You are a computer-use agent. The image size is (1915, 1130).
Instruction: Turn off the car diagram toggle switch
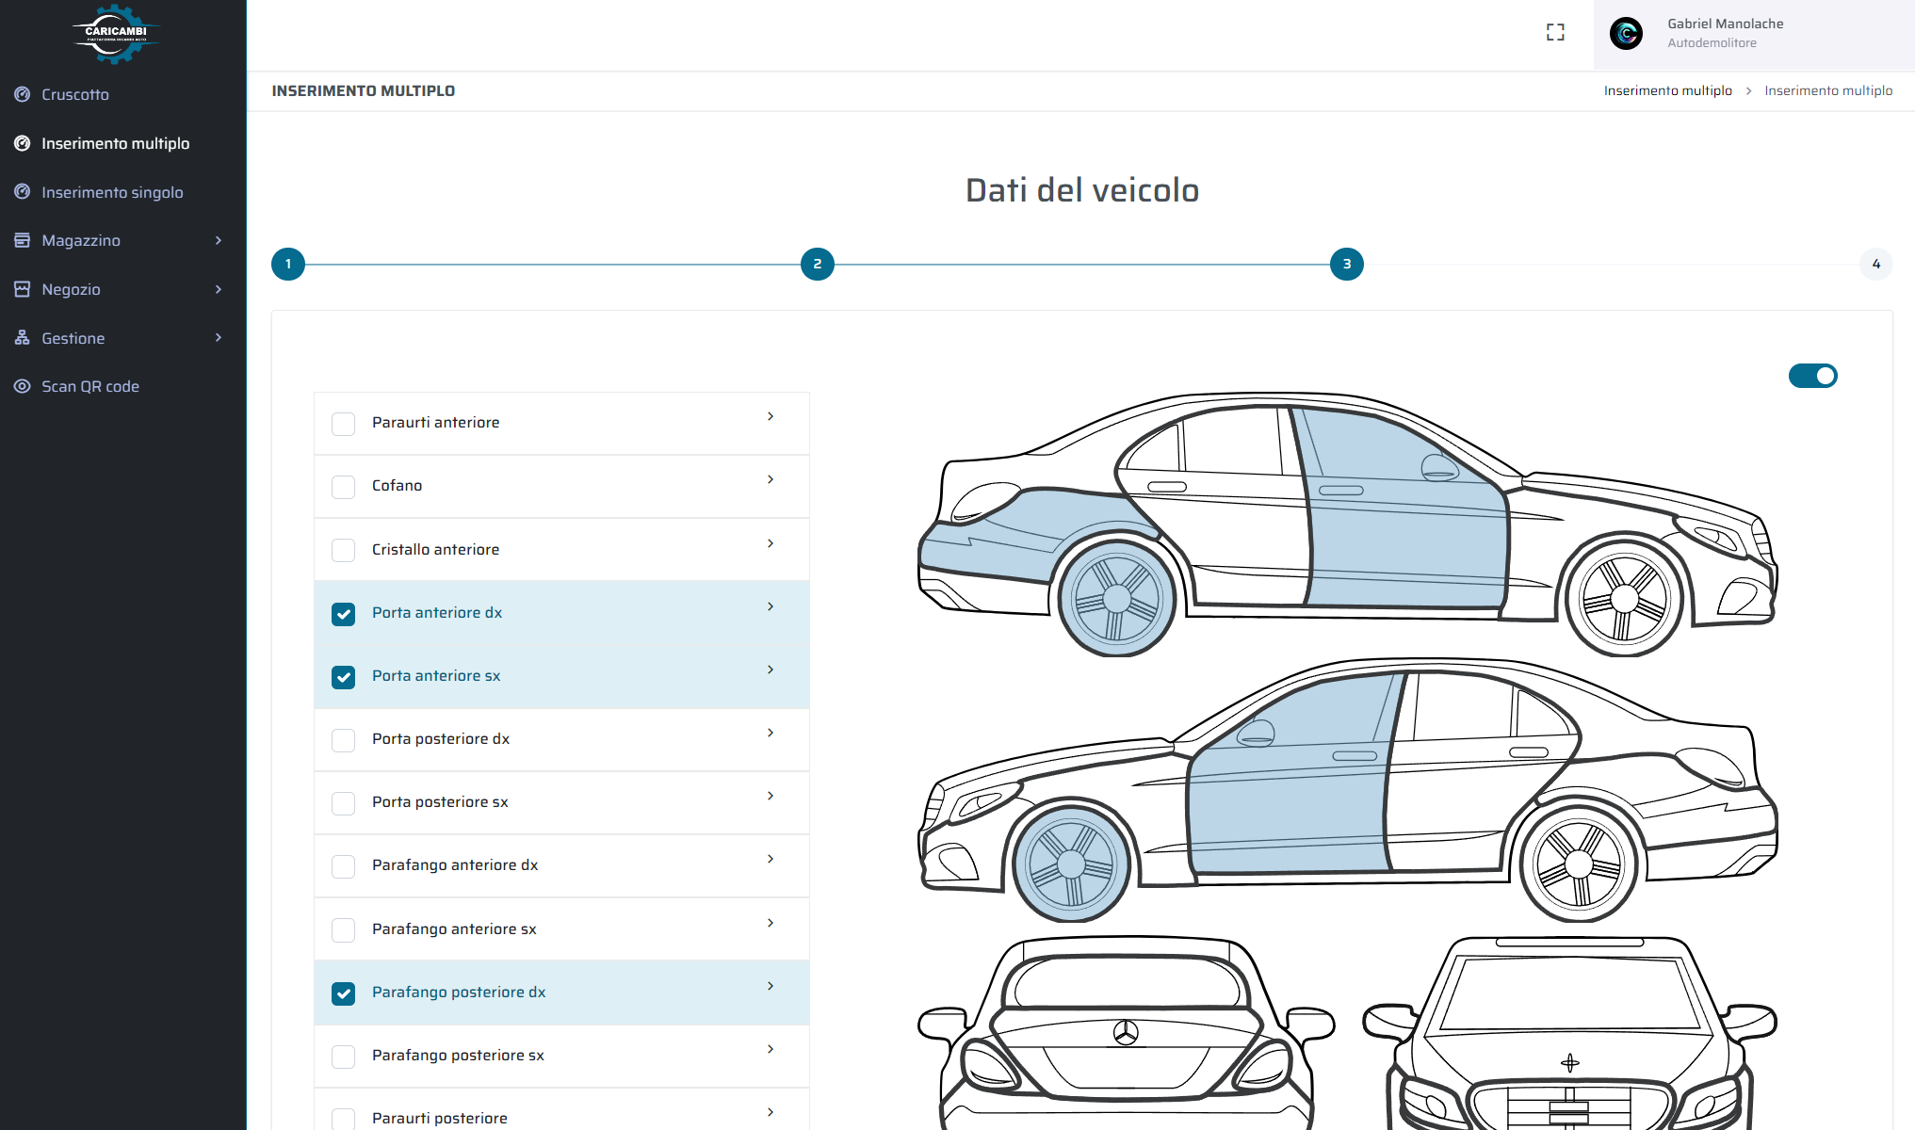tap(1812, 376)
